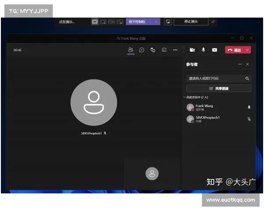This screenshot has height=211, width=264.
Task: Open the reactions icon
Action: point(153,50)
